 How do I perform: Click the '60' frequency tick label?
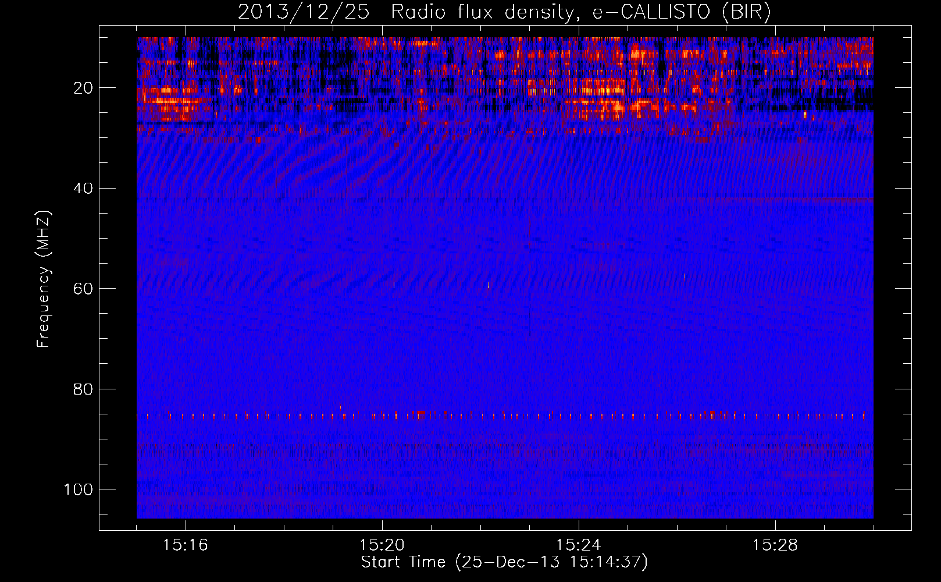(x=83, y=289)
